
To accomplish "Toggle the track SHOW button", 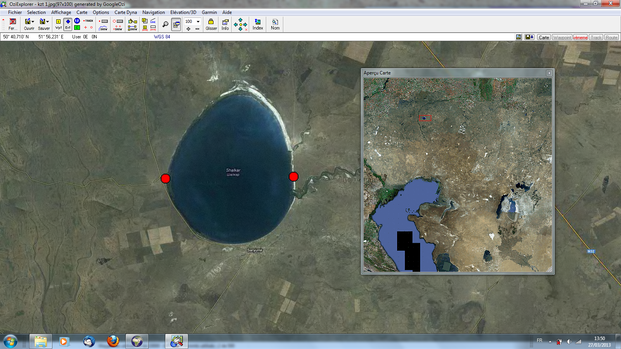I will pyautogui.click(x=103, y=29).
